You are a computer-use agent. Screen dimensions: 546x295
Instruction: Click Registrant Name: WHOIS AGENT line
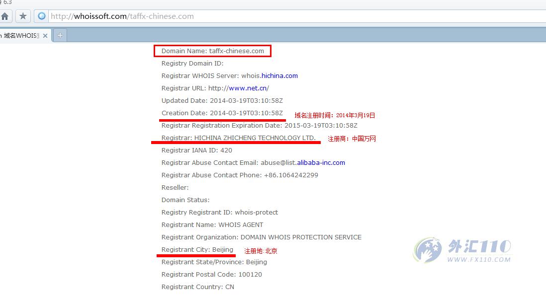pos(212,225)
